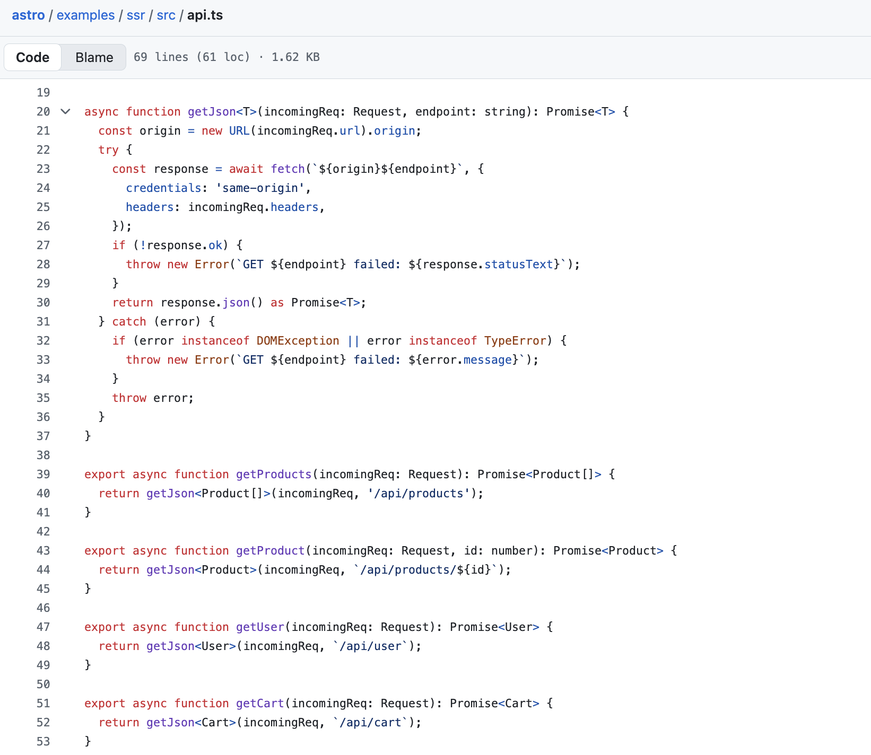Select line number 39 in the gutter
Image resolution: width=871 pixels, height=755 pixels.
coord(43,475)
